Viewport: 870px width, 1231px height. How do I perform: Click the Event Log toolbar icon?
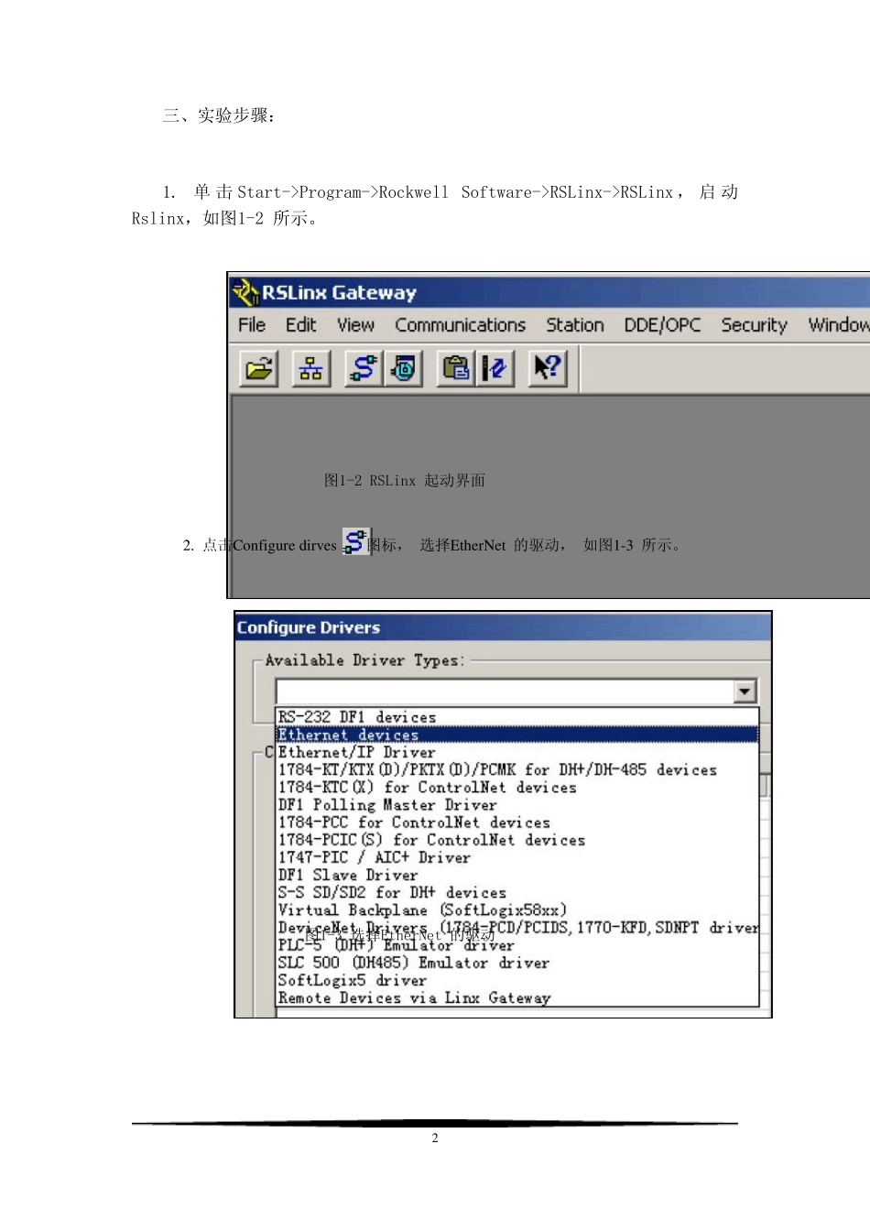[495, 369]
